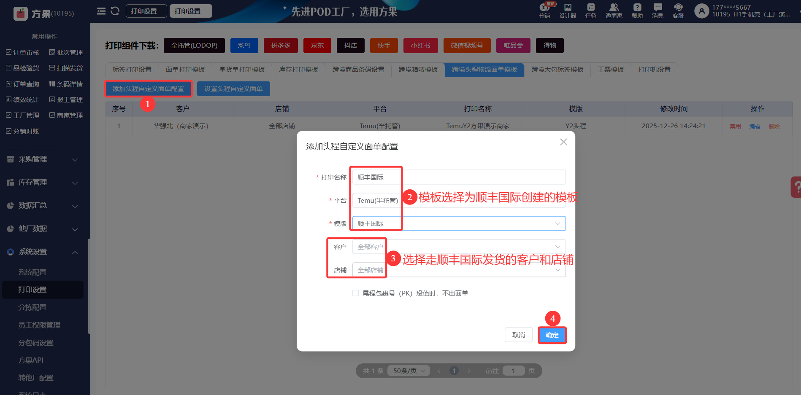Switch to 面单打印模板 tab

tap(185, 70)
